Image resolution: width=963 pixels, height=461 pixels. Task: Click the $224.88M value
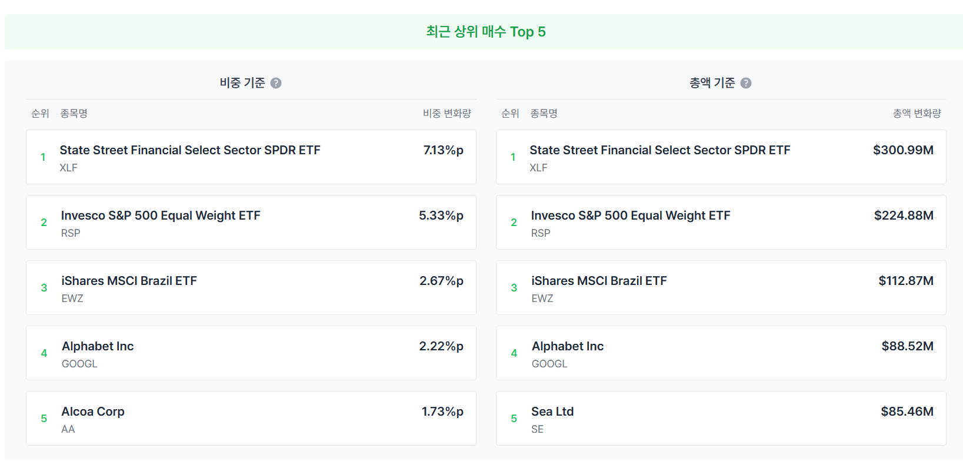(904, 215)
